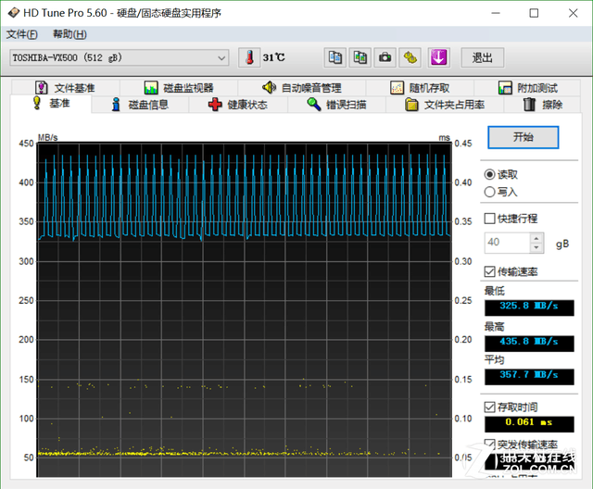Select the 写入 write radio button
Viewport: 593px width, 489px height.
coord(489,192)
